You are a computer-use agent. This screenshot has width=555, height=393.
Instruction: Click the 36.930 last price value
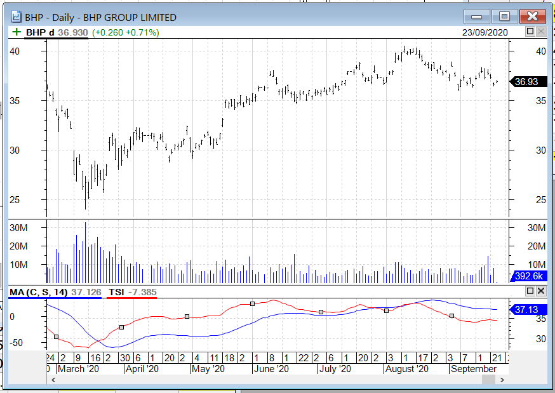tap(72, 32)
